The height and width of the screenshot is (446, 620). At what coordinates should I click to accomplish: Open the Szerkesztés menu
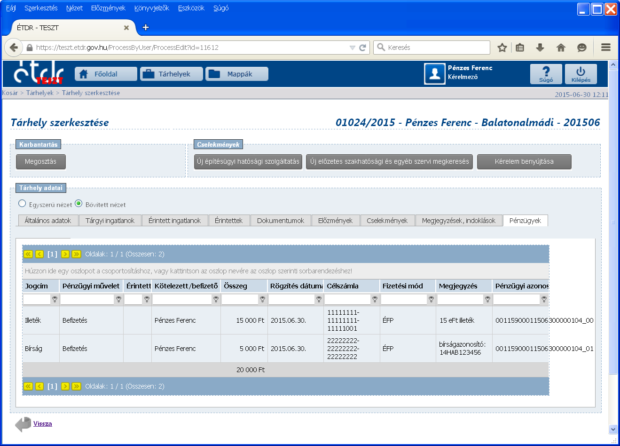[41, 8]
